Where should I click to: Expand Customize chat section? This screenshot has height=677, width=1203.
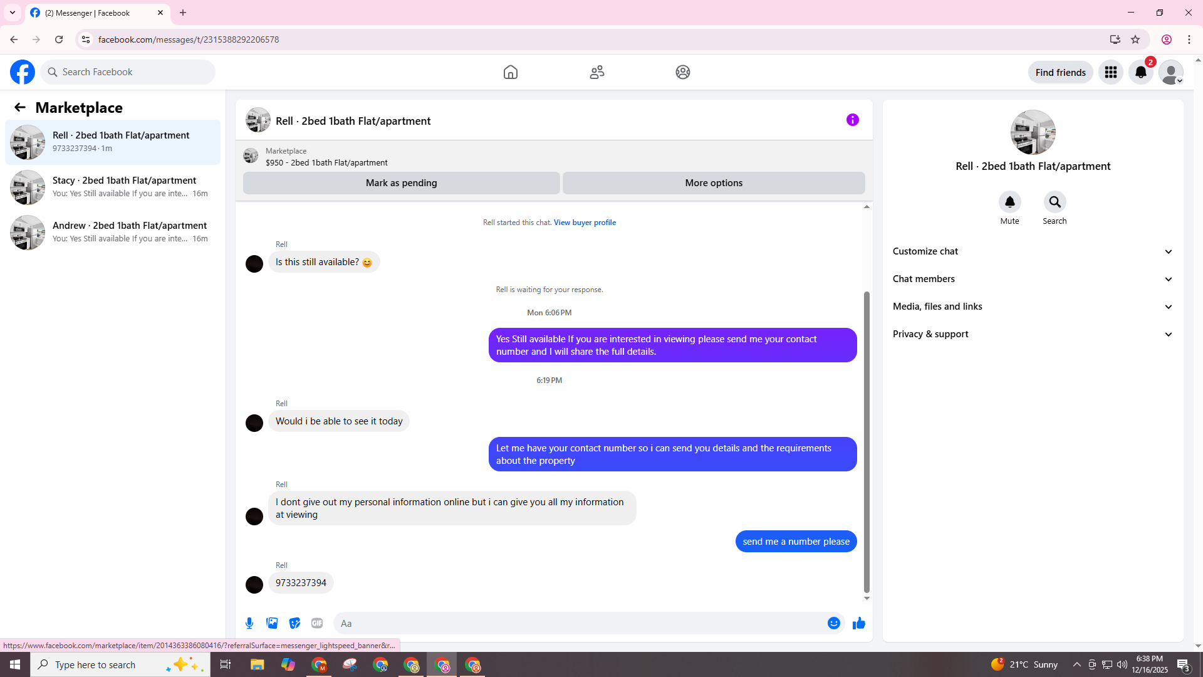(1033, 251)
